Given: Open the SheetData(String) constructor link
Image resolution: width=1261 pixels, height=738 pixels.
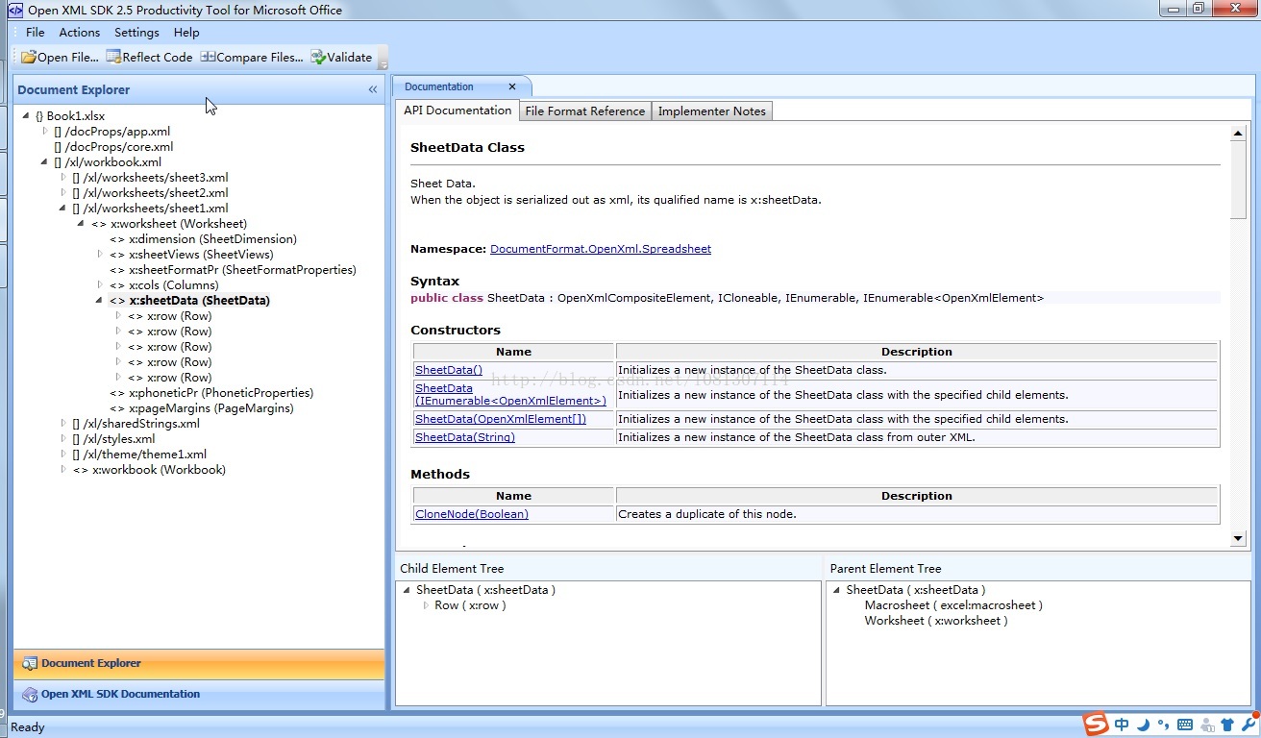Looking at the screenshot, I should pyautogui.click(x=465, y=437).
